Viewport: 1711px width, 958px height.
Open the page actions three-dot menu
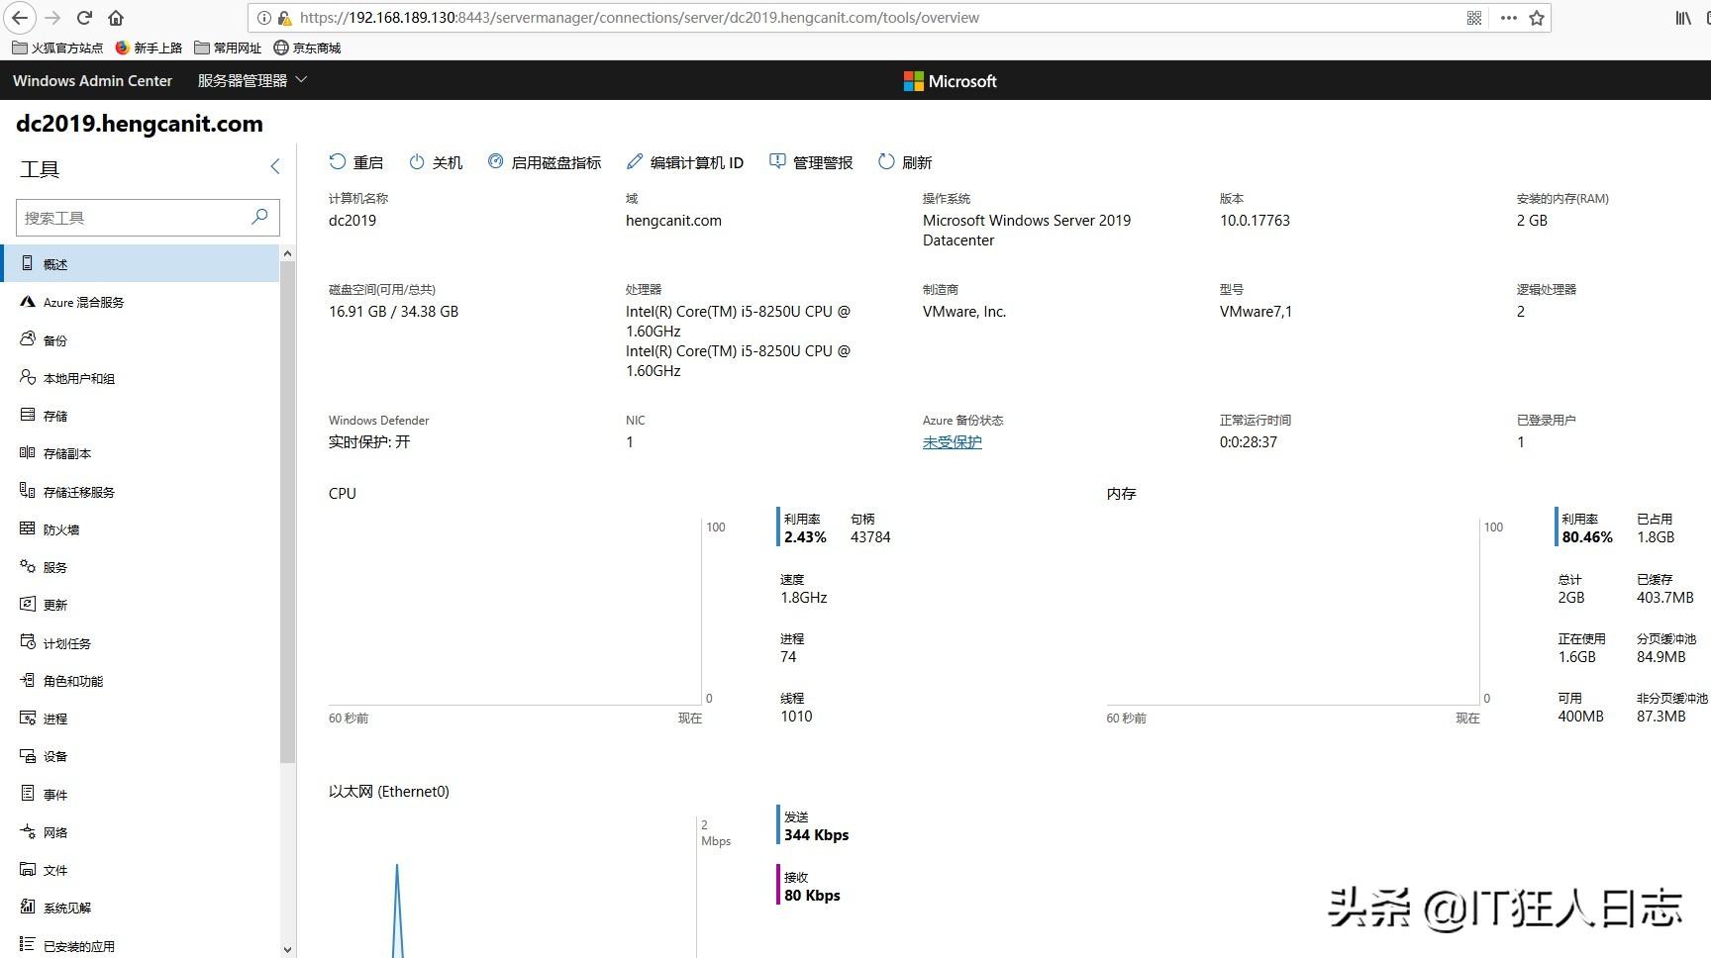(1508, 18)
